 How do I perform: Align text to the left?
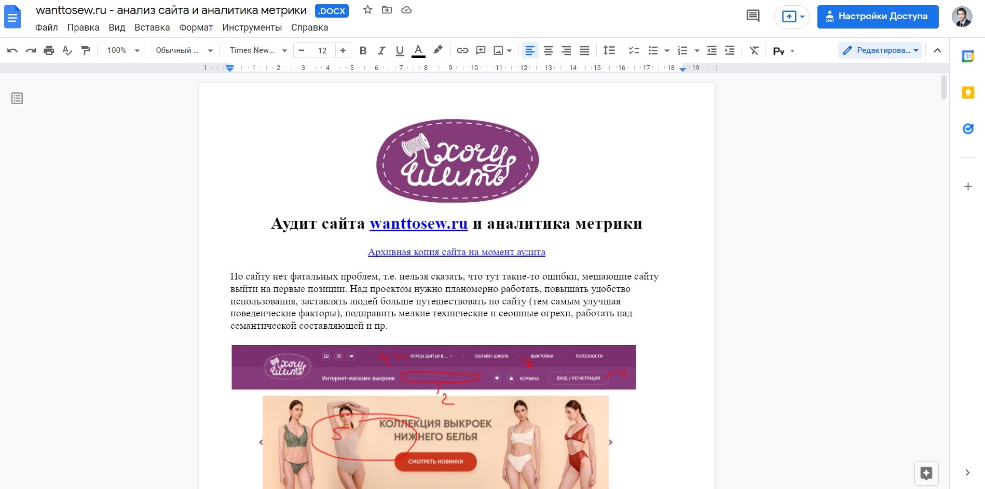[530, 50]
